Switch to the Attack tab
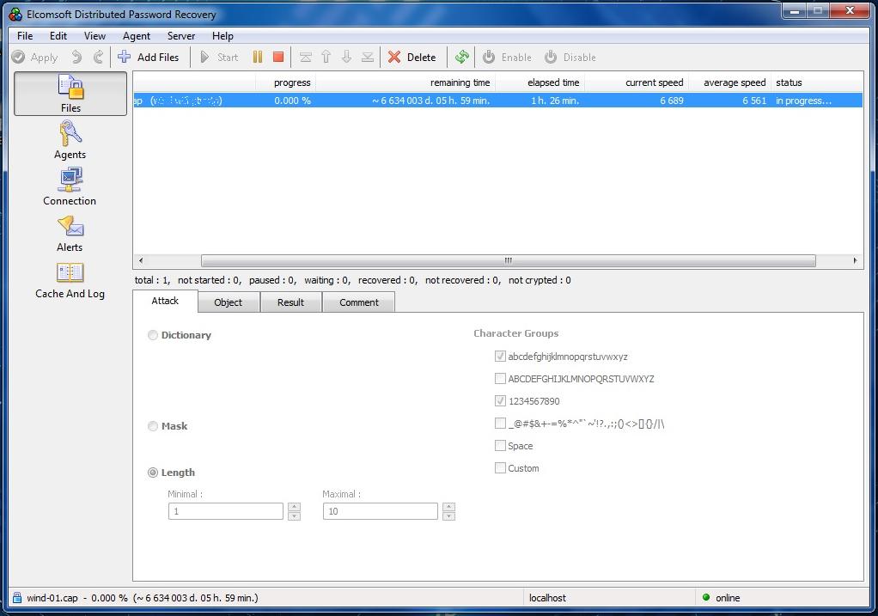 pos(165,301)
